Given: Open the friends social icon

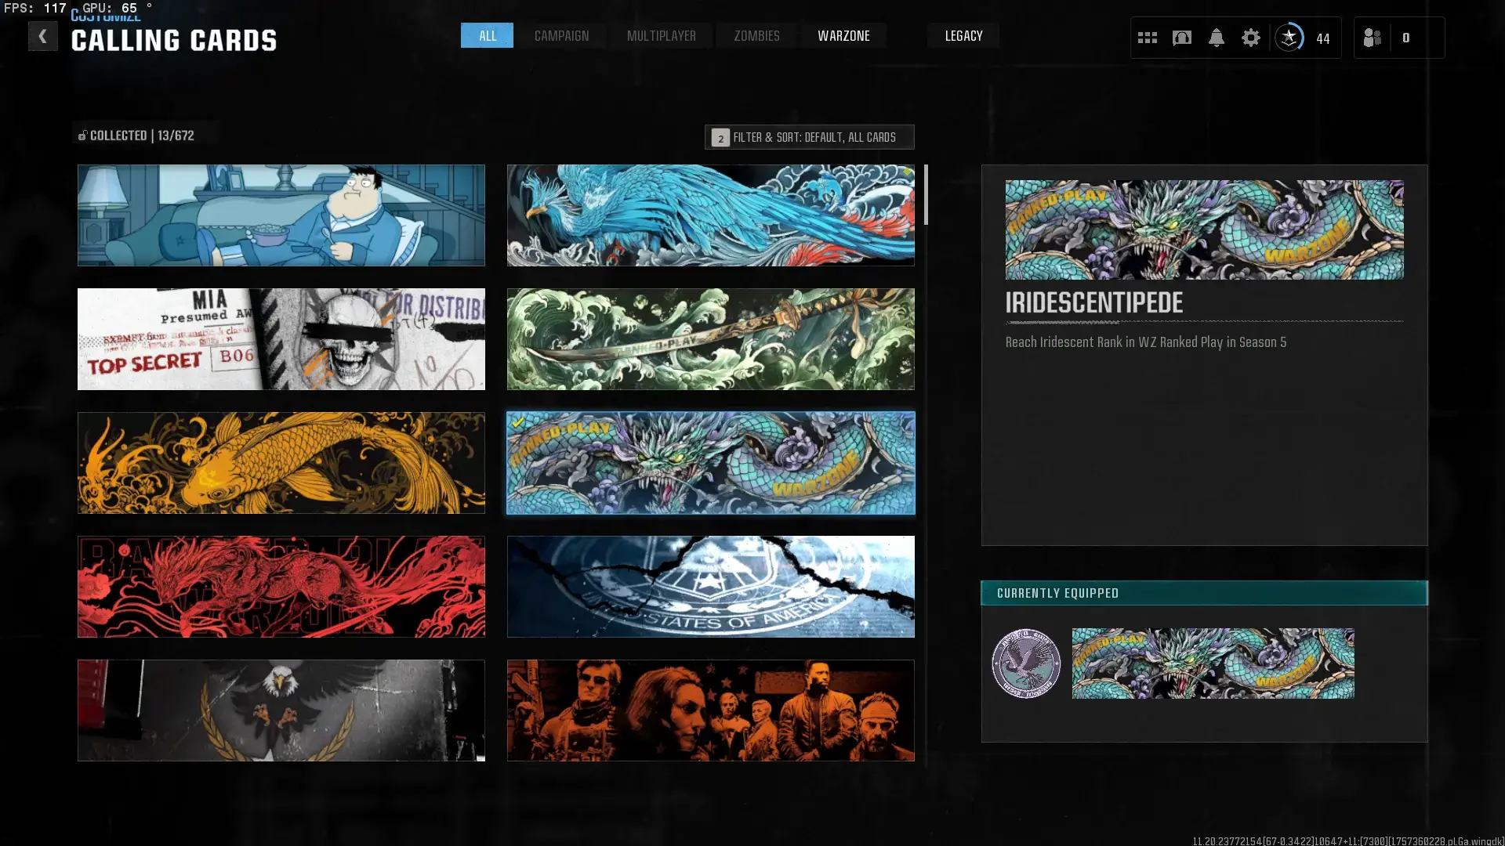Looking at the screenshot, I should coord(1372,38).
